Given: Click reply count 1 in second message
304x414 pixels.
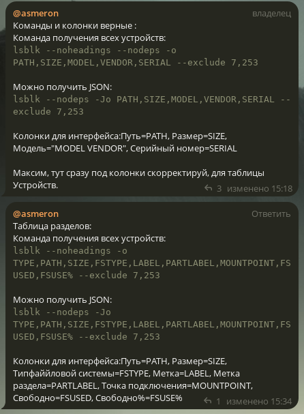Looking at the screenshot, I should click(218, 401).
